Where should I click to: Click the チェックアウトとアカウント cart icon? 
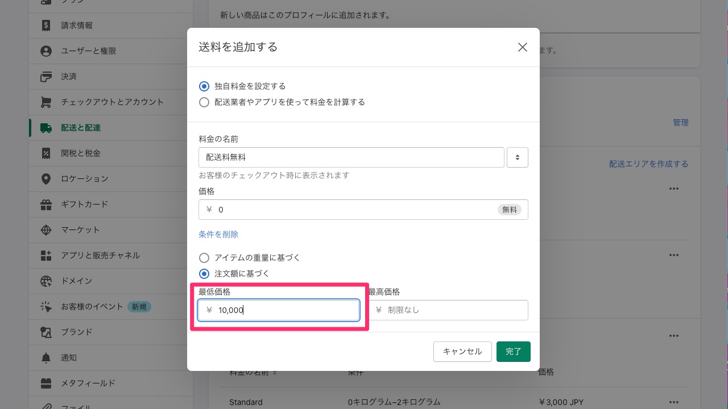point(46,102)
